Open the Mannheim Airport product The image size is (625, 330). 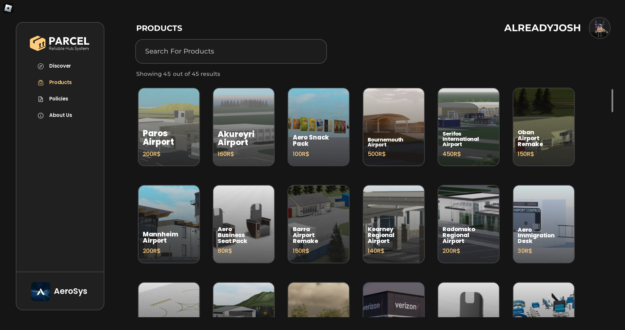coord(169,224)
